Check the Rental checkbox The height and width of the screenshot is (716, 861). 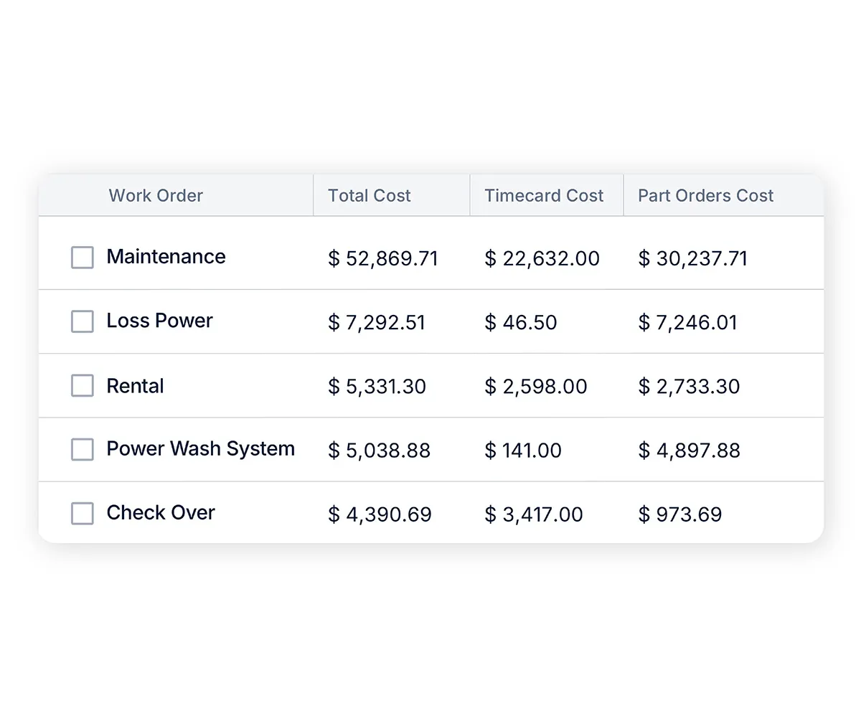tap(82, 385)
